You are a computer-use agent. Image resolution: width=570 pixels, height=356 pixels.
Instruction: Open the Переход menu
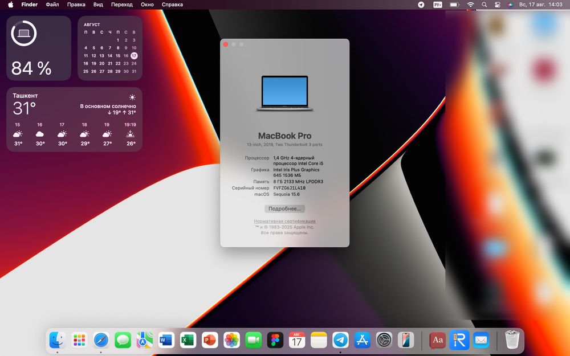click(x=122, y=5)
